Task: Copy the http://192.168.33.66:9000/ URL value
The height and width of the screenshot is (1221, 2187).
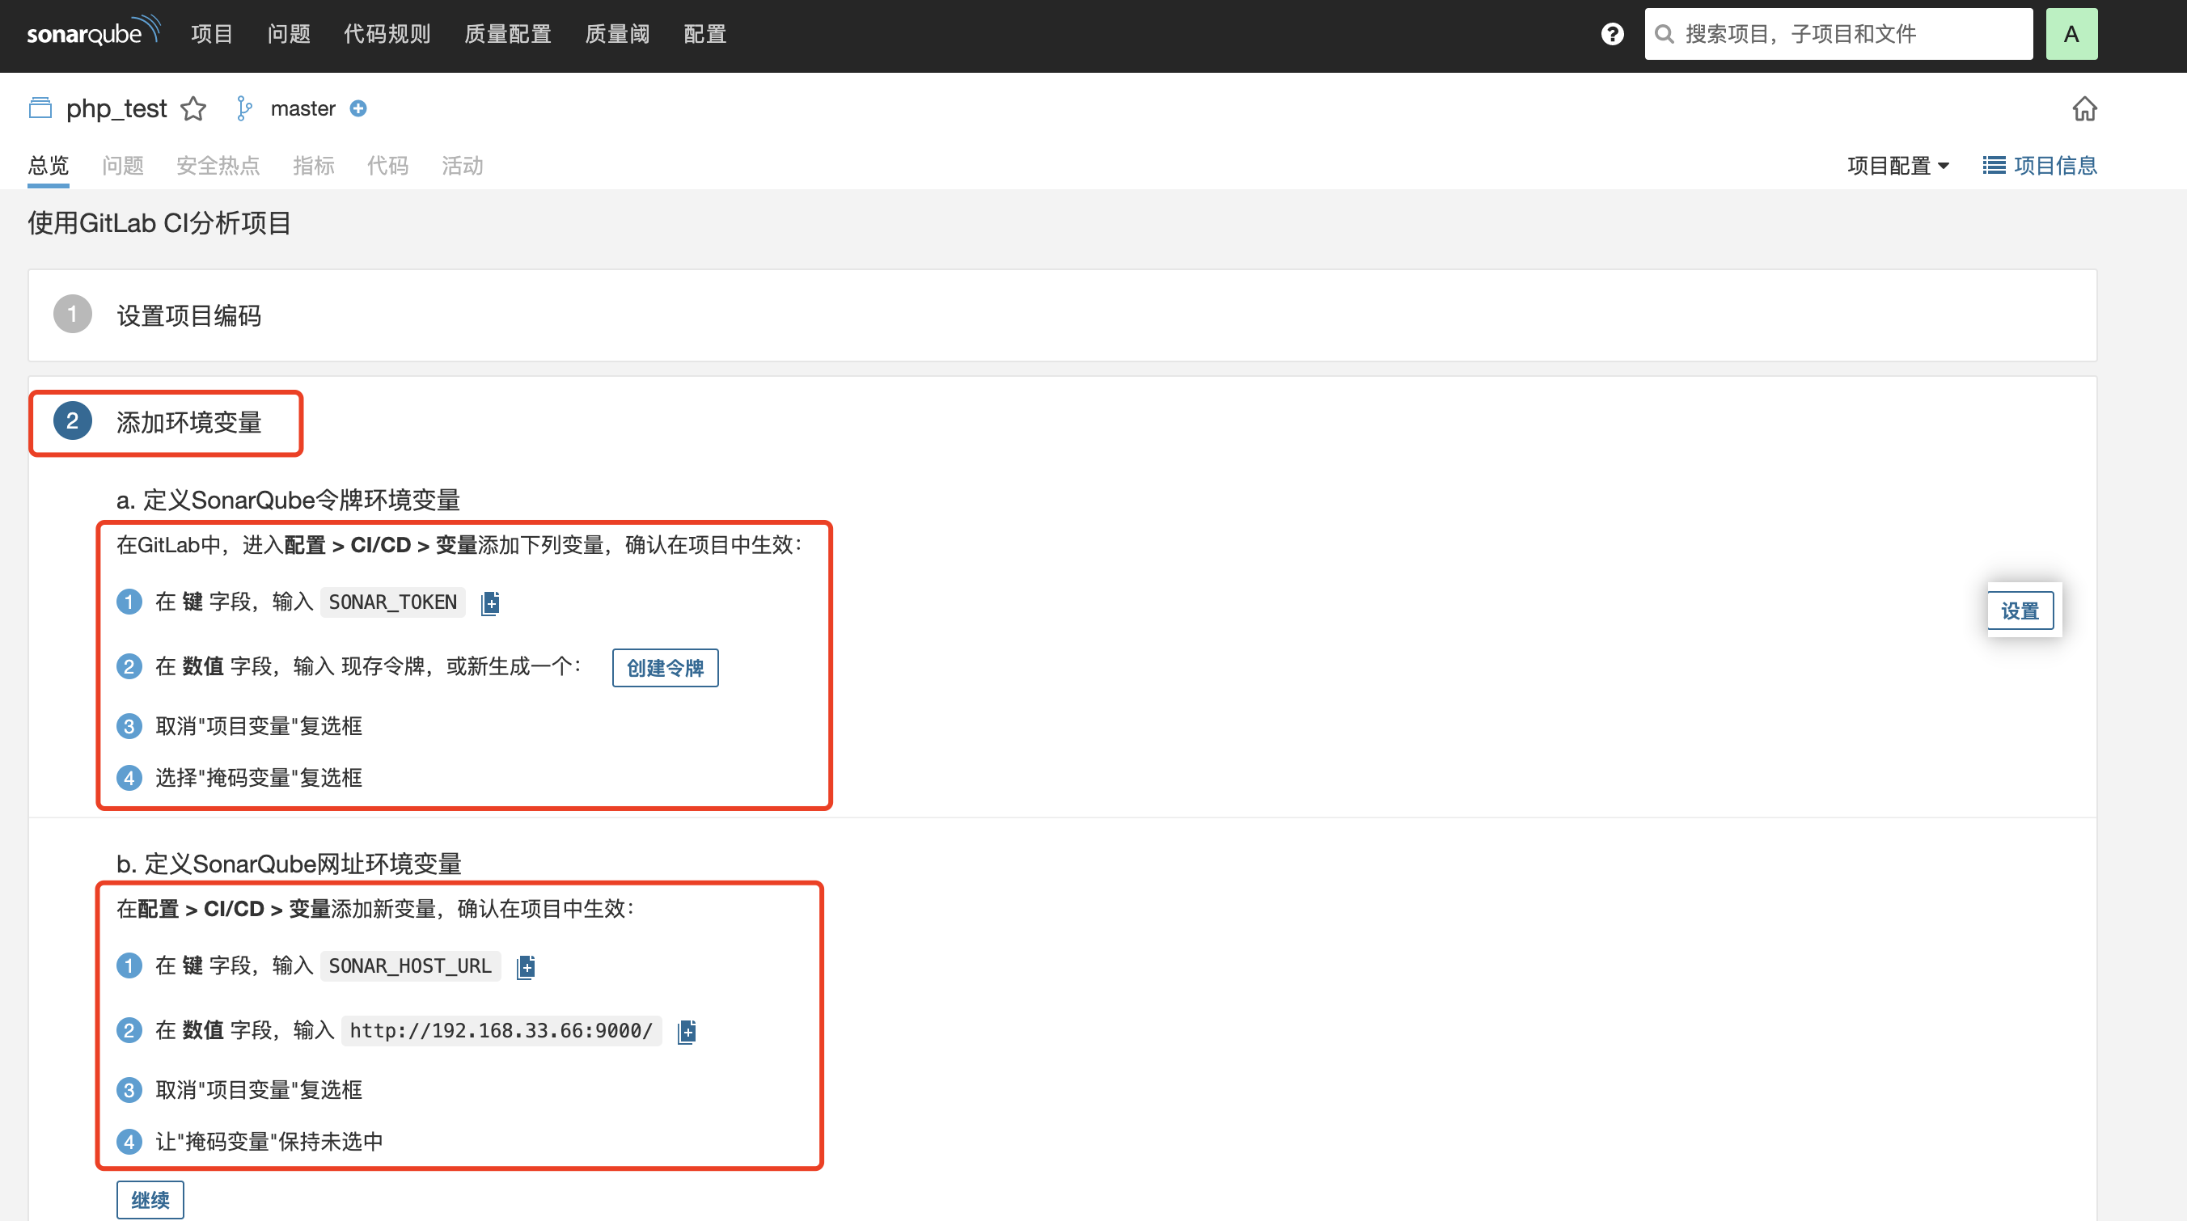Action: click(x=687, y=1031)
